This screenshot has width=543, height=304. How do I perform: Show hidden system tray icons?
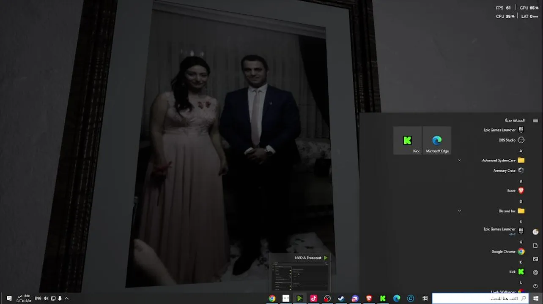coord(66,299)
